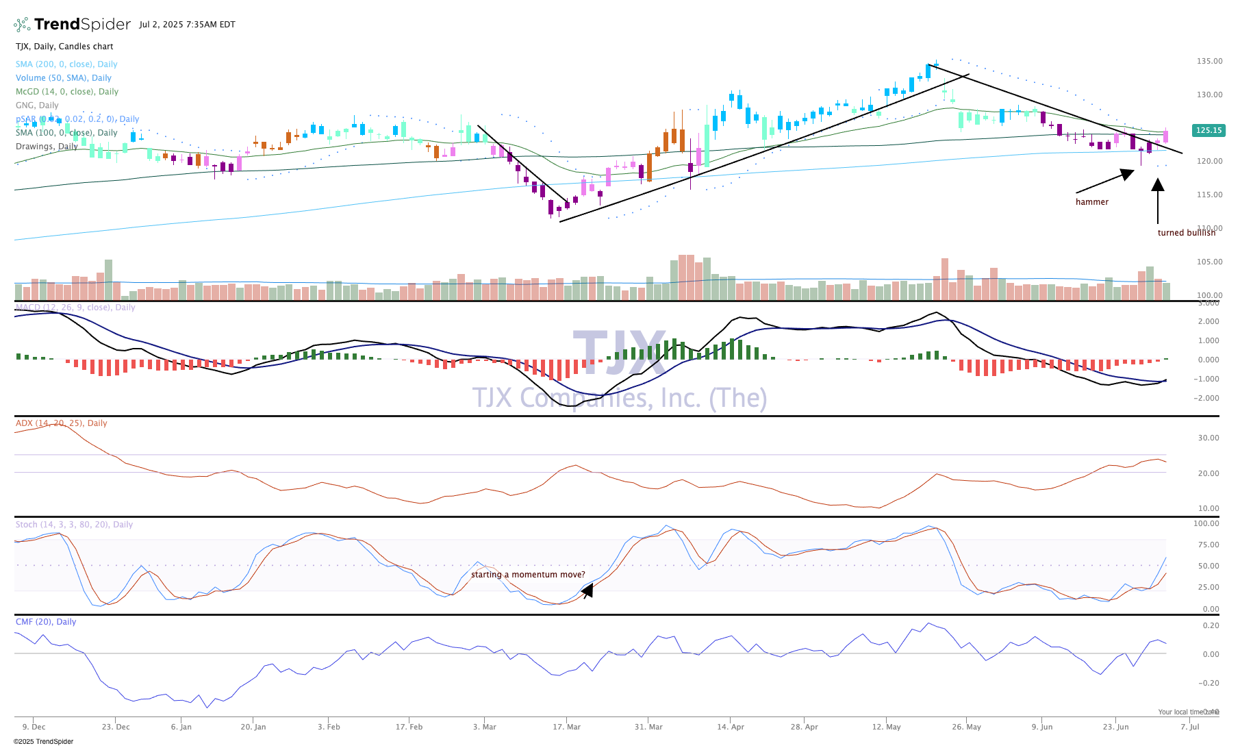Click the TrendSpider spider logo icon
This screenshot has width=1240, height=748.
point(22,25)
